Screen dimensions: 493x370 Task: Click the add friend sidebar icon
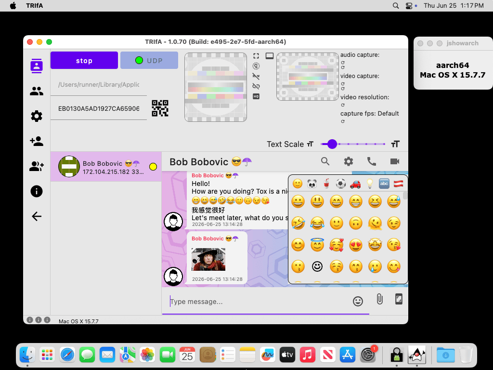pos(37,141)
